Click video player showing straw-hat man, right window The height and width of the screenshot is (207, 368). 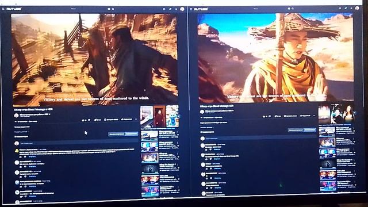[x=275, y=57]
